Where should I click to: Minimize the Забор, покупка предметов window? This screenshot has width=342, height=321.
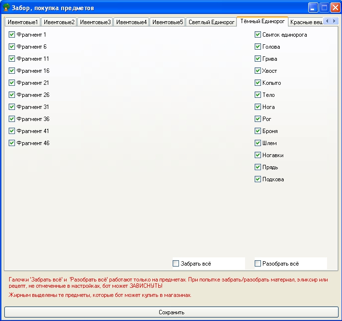pyautogui.click(x=313, y=8)
